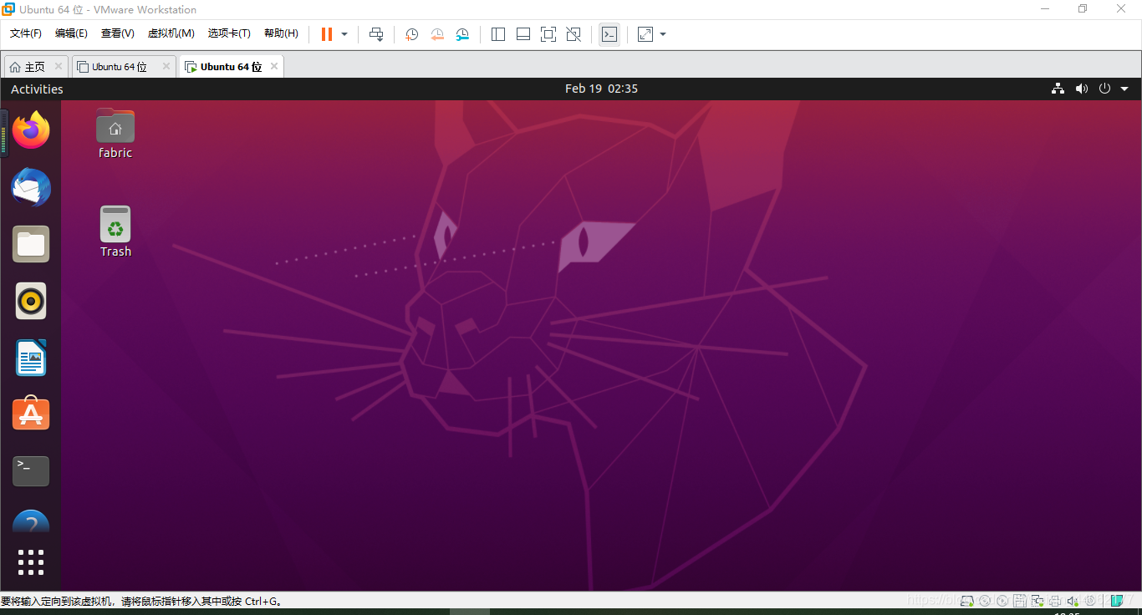Open the snapshot manager wrench-clock icon
The height and width of the screenshot is (615, 1142).
462,34
